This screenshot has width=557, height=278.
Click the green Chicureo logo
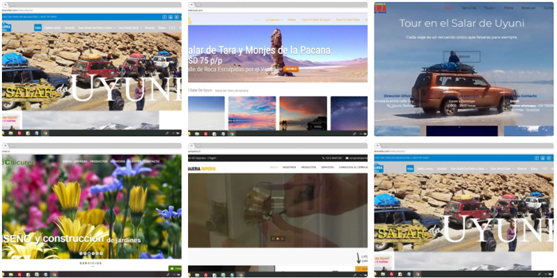coord(19,163)
